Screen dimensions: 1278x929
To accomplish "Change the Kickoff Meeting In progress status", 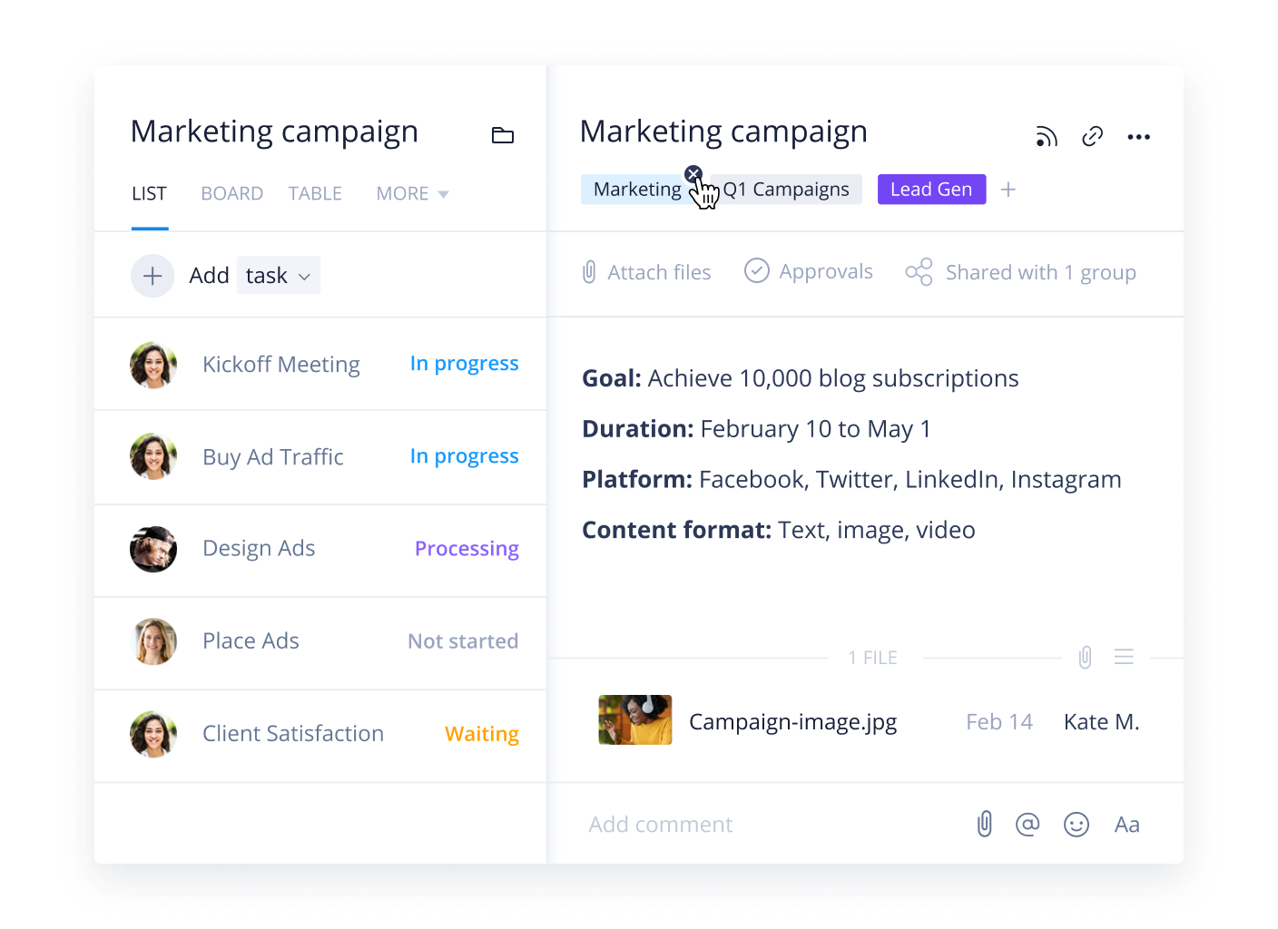I will [x=464, y=364].
